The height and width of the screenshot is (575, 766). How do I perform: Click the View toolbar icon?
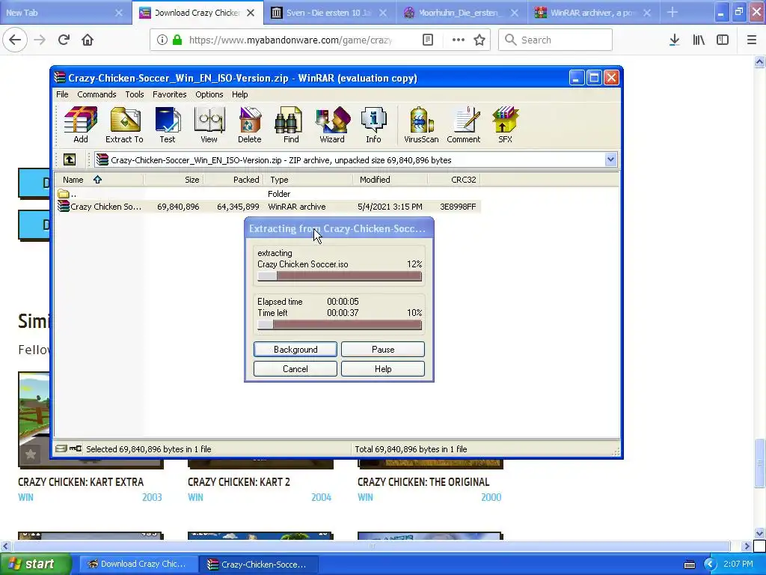tap(209, 125)
